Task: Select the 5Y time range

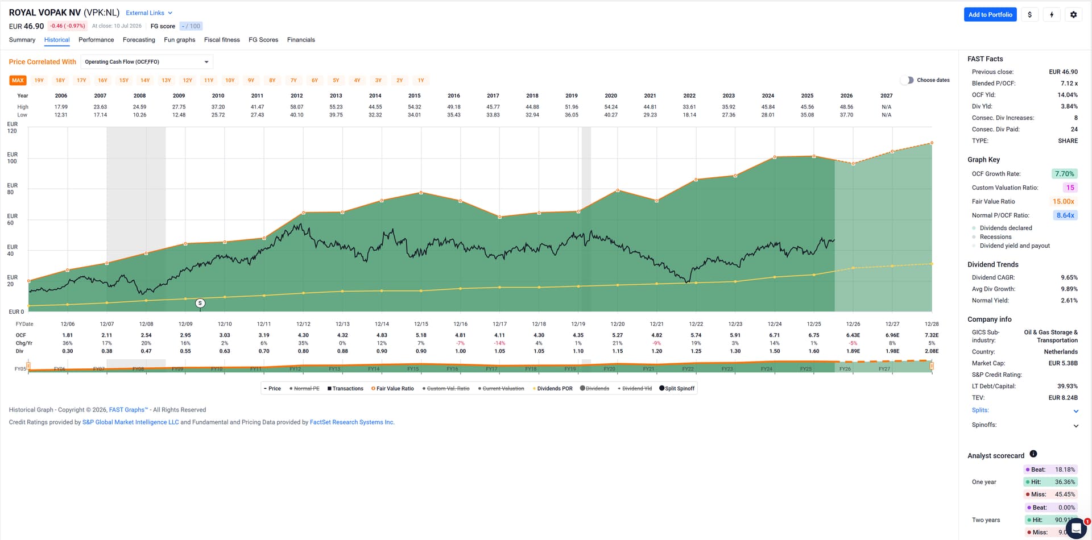Action: pos(336,81)
